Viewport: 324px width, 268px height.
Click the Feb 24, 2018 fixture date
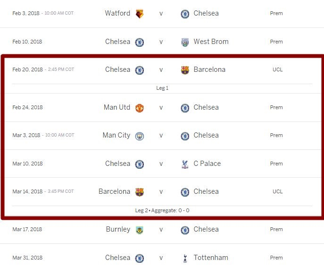pos(27,107)
